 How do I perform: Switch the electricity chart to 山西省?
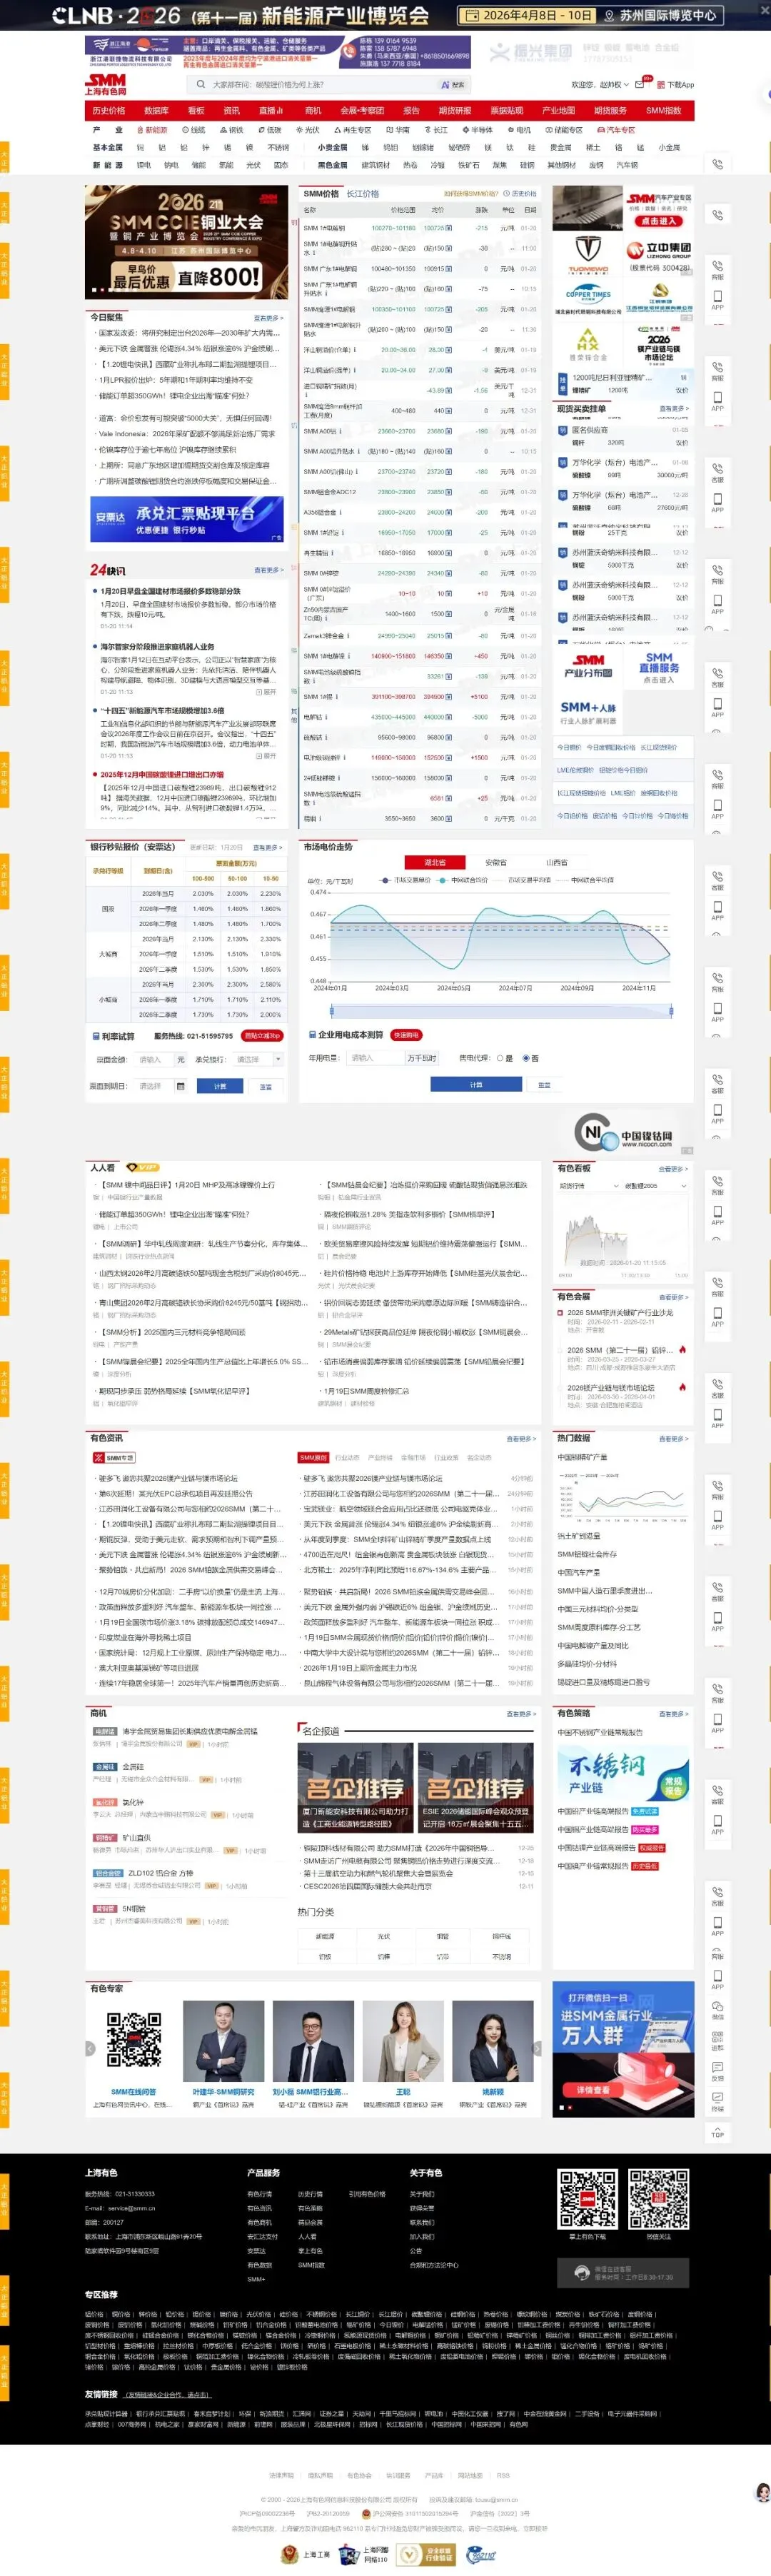pos(556,862)
